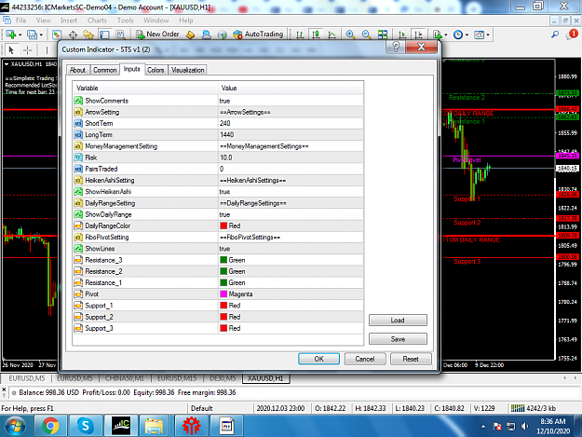Open the templates dropdown icon
582x437 pixels.
coord(481,34)
